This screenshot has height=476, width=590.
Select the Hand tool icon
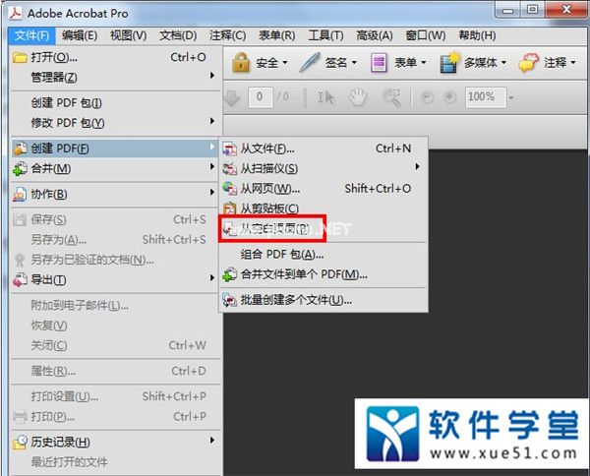[x=357, y=97]
